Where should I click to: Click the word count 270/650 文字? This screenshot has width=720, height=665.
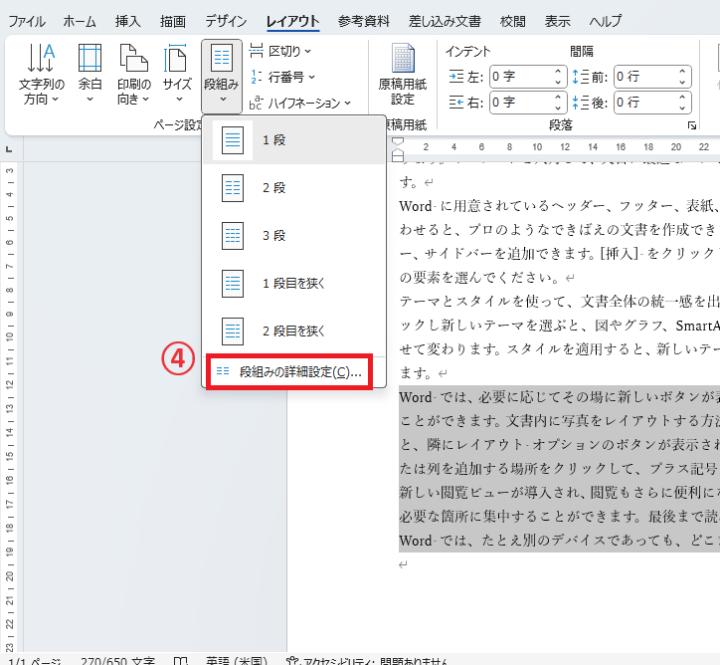click(x=118, y=661)
